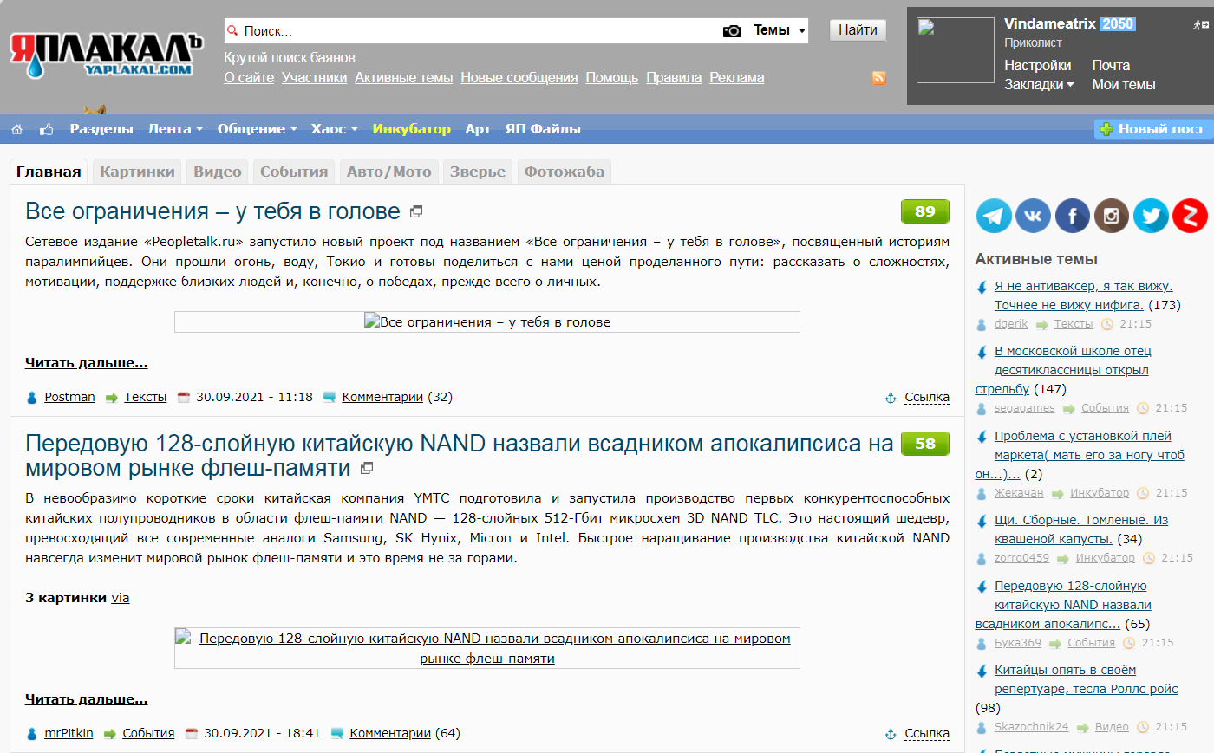This screenshot has height=753, width=1214.
Task: Expand the Темы search scope dropdown
Action: tap(779, 30)
